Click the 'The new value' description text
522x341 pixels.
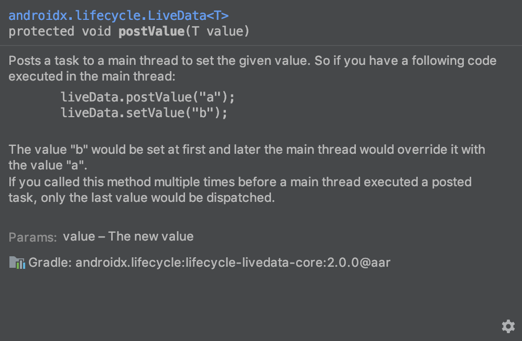tap(151, 236)
